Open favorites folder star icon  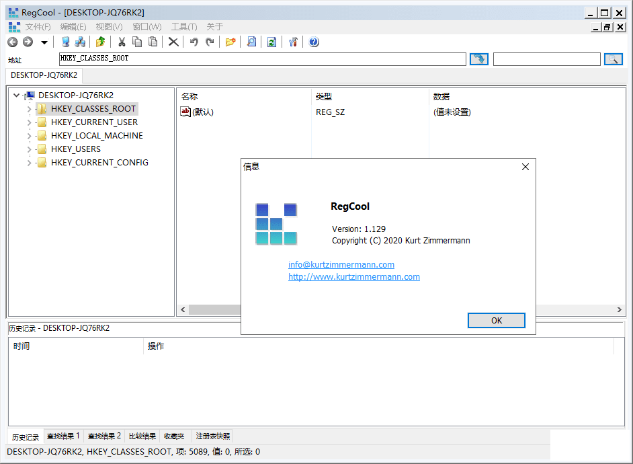230,42
